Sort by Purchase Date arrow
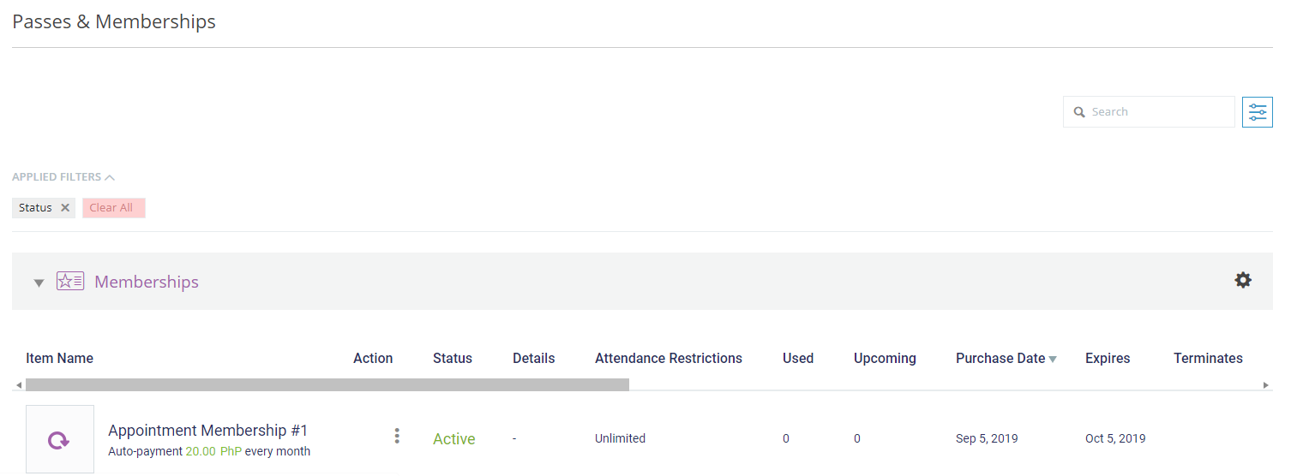Image resolution: width=1291 pixels, height=476 pixels. (1053, 360)
